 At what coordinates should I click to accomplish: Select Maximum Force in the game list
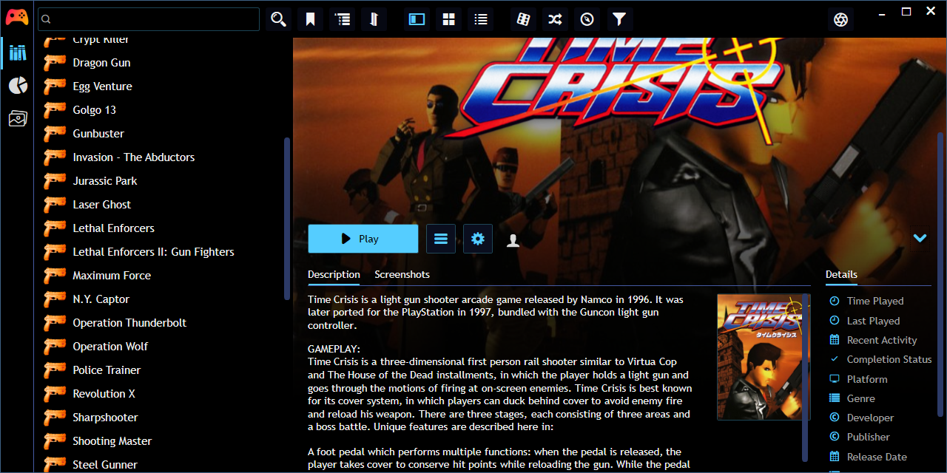[112, 276]
